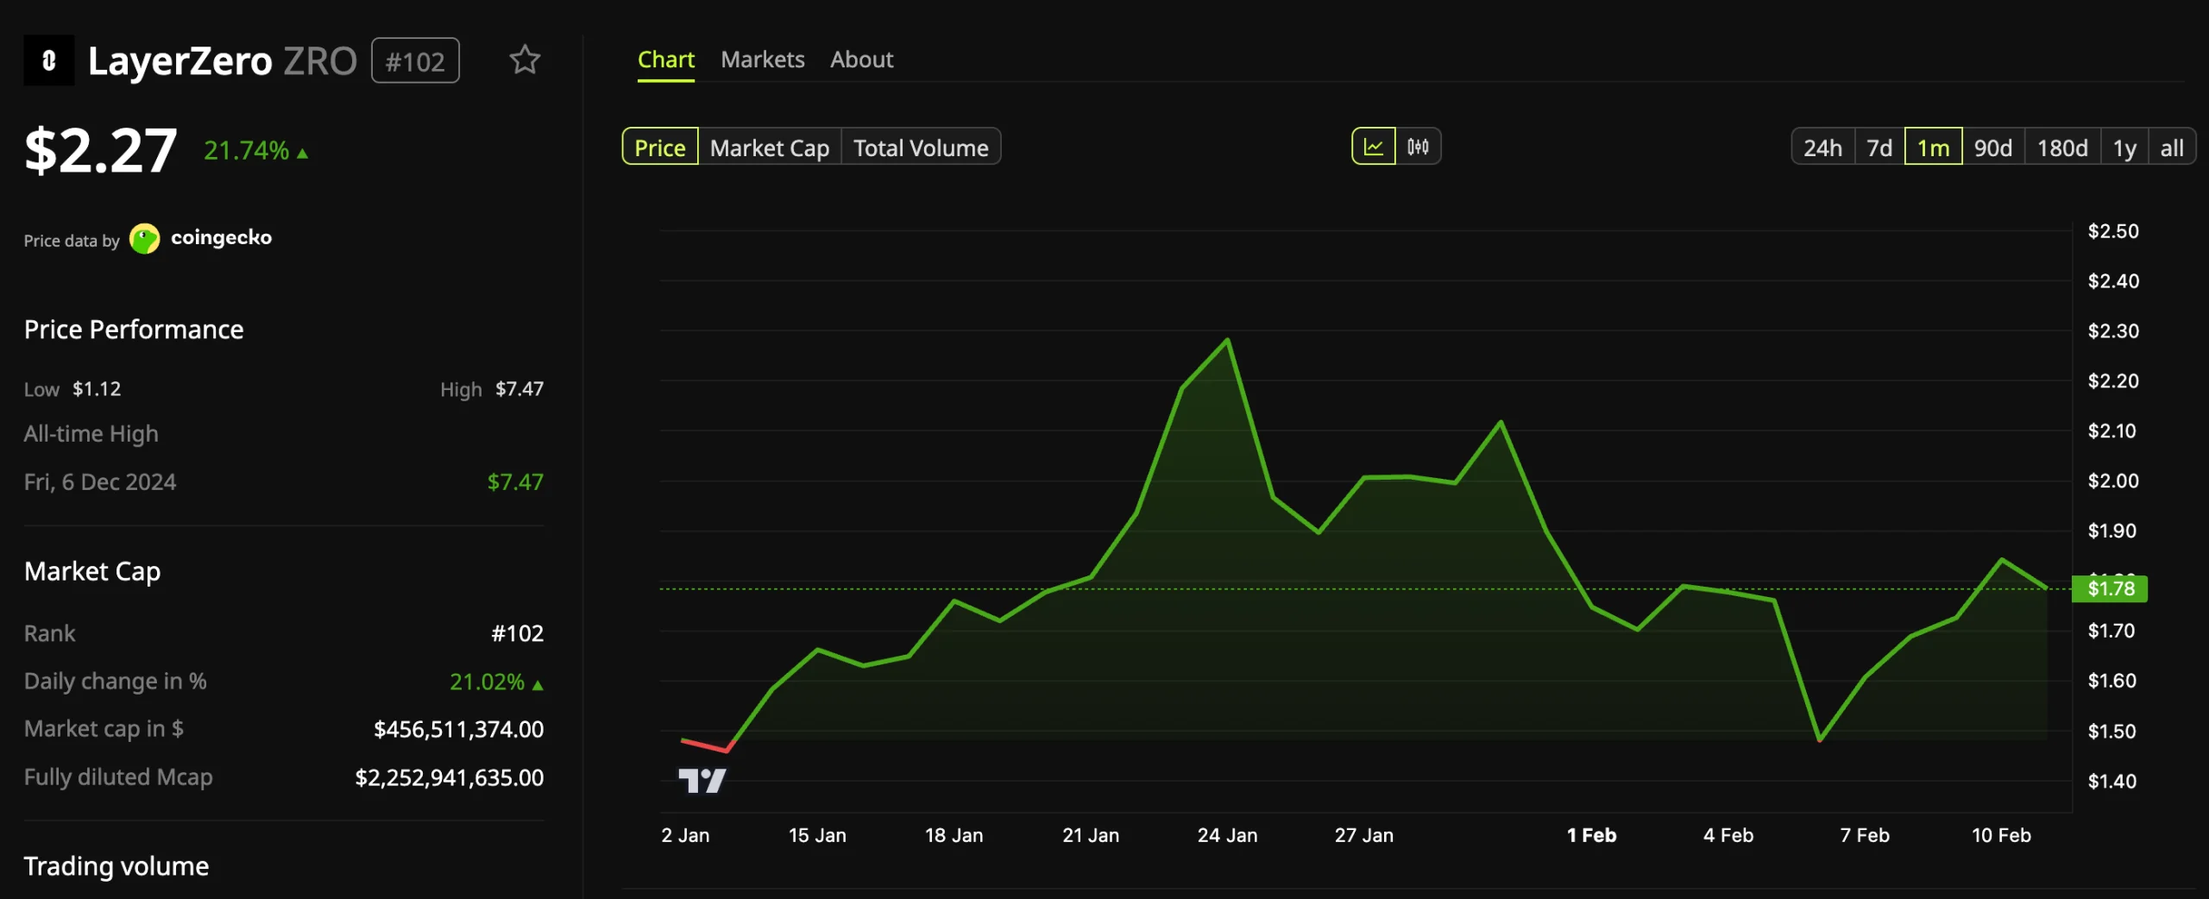Show the Market Cap chart

[769, 147]
